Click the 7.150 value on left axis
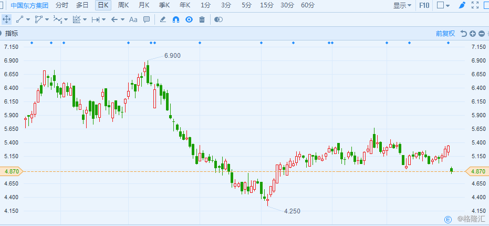489x226 pixels. pos(11,47)
